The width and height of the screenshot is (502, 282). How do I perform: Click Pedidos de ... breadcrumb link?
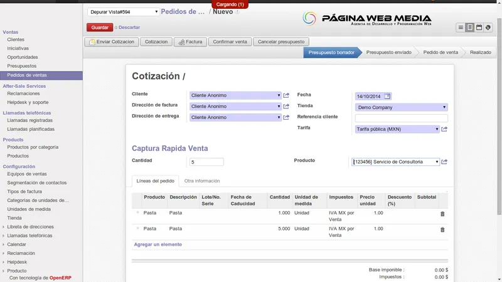coord(183,12)
